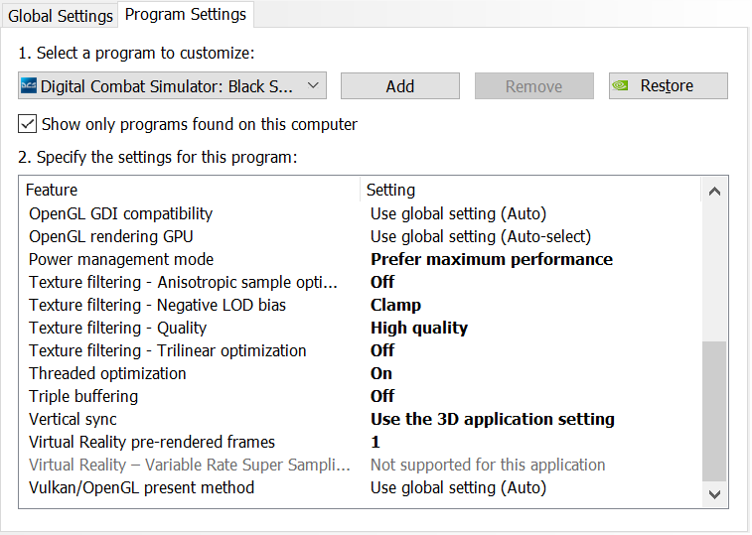Click the scroll down arrow in settings list
The image size is (752, 535).
pos(714,494)
